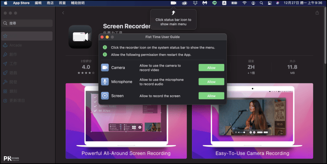Click the Screen Recorder app icon

[80, 36]
